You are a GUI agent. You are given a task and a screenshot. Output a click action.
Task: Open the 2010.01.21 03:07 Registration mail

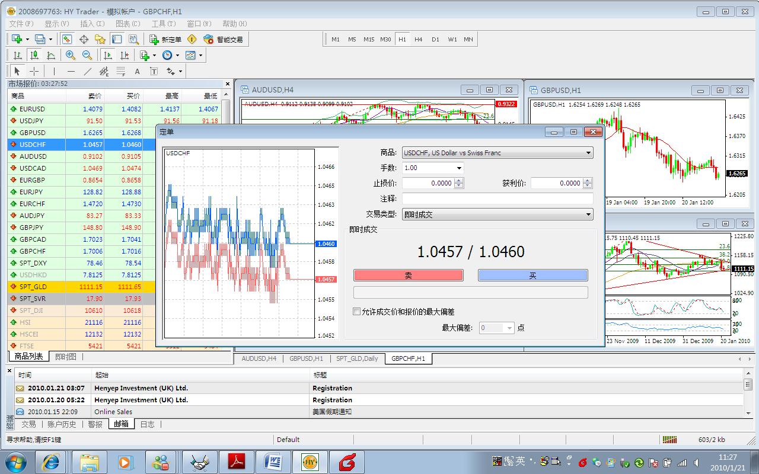(379, 388)
